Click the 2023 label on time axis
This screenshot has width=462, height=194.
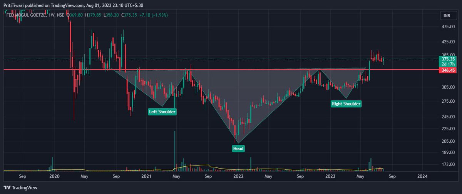[330, 176]
